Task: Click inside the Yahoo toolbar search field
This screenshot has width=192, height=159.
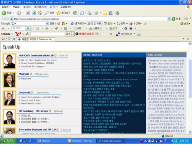Action: click(47, 34)
